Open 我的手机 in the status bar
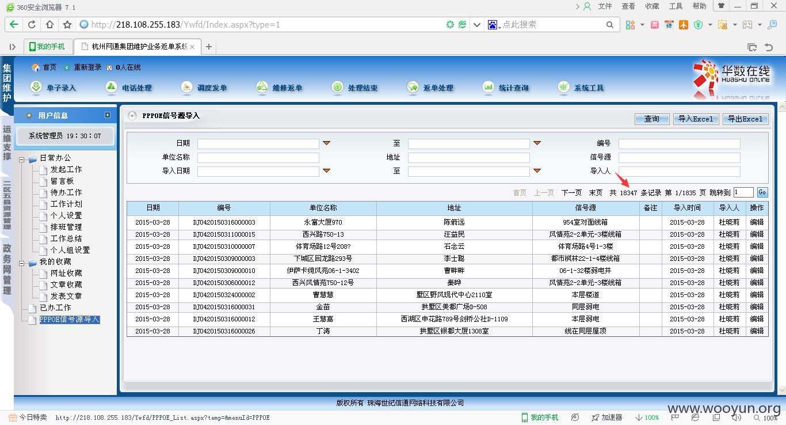 pos(540,418)
